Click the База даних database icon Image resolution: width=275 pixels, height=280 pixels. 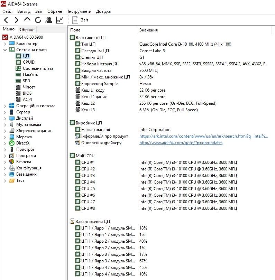[12, 174]
